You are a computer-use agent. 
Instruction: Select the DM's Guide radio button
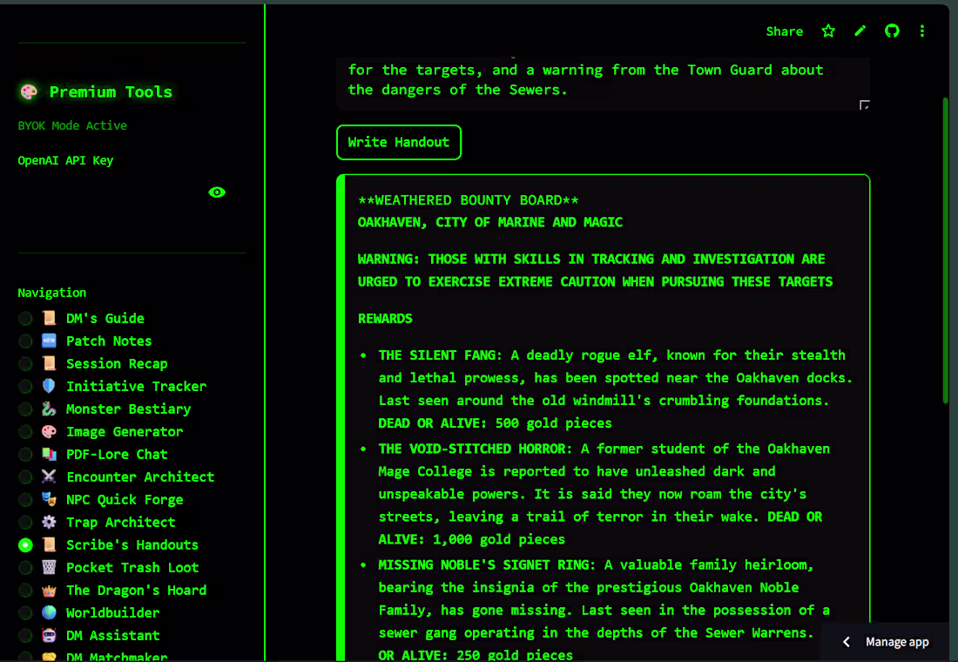click(25, 318)
